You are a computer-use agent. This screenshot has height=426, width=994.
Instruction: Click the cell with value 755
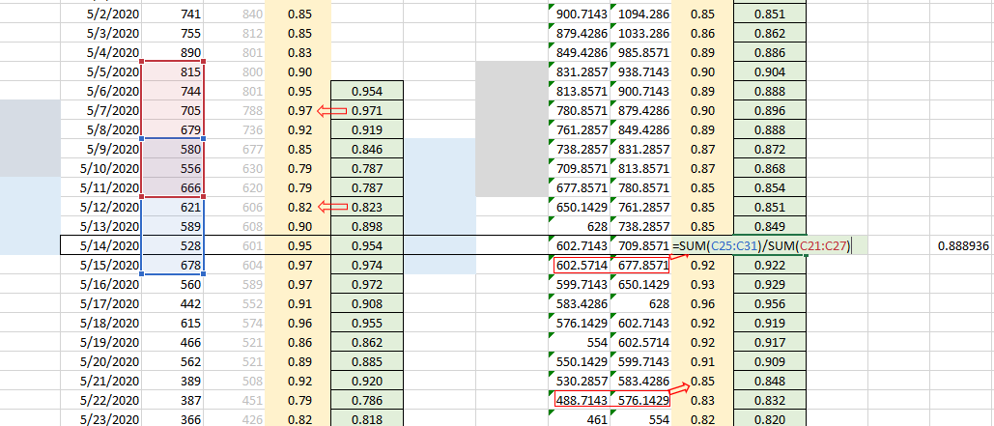[172, 33]
